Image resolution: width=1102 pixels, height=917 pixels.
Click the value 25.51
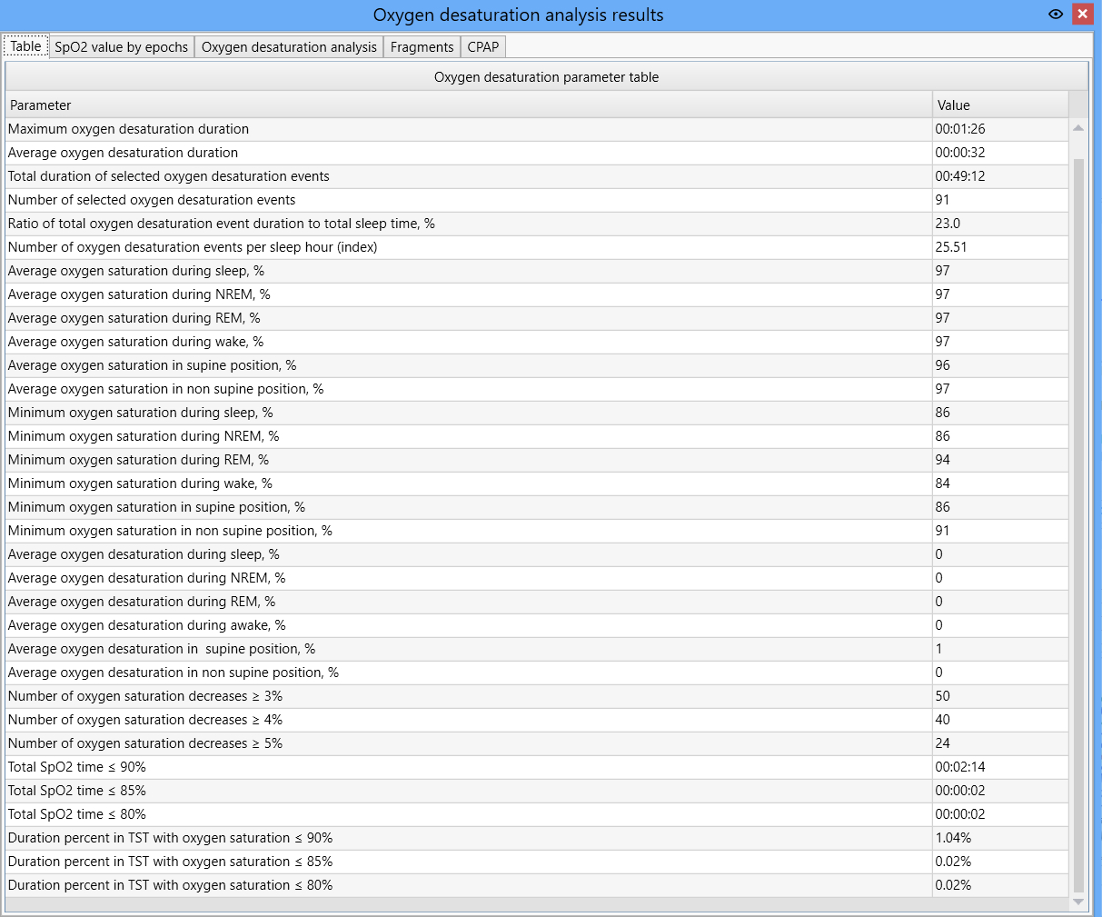(x=950, y=247)
